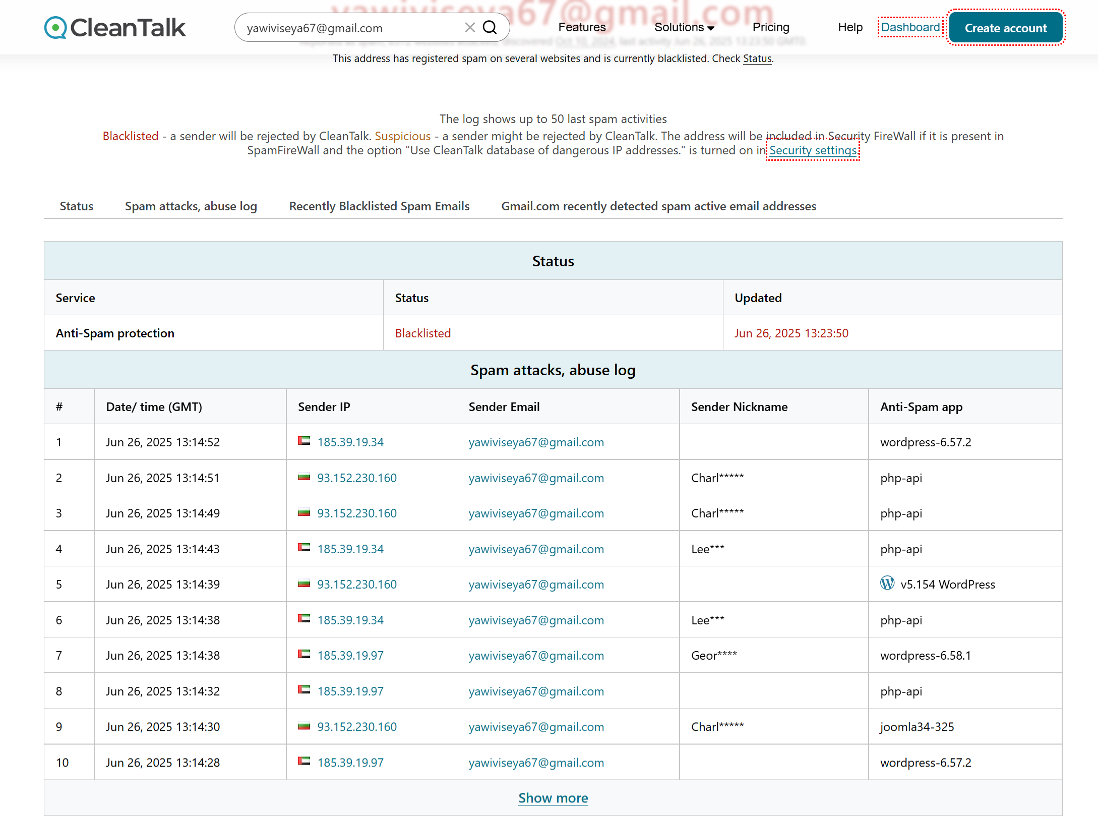Click the CleanTalk logo icon
This screenshot has height=816, width=1098.
[x=55, y=28]
